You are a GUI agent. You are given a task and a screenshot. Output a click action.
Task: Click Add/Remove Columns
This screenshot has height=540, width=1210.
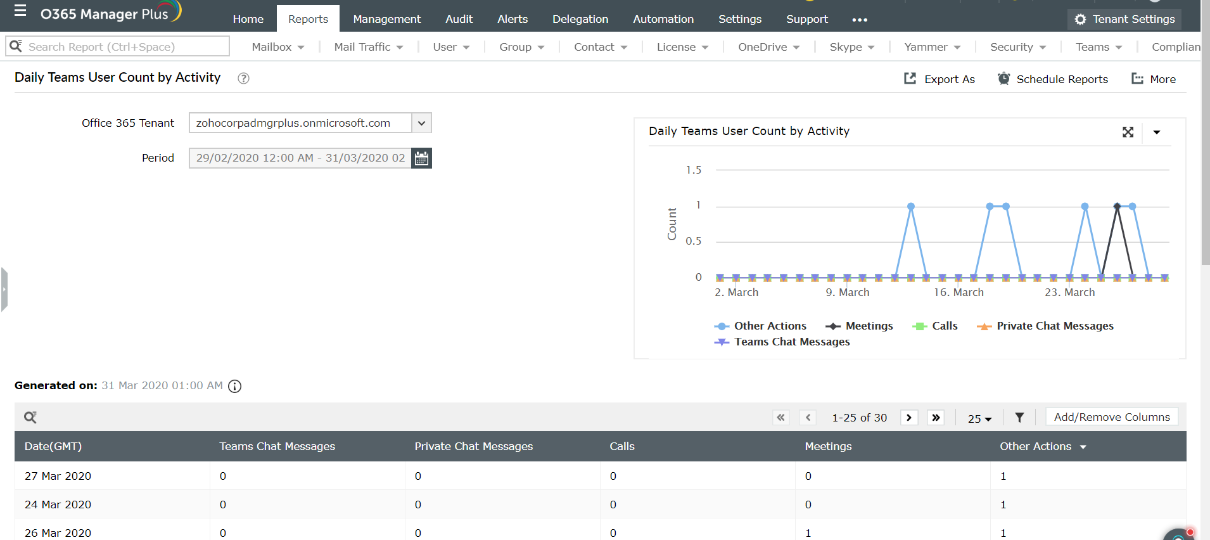(1112, 417)
